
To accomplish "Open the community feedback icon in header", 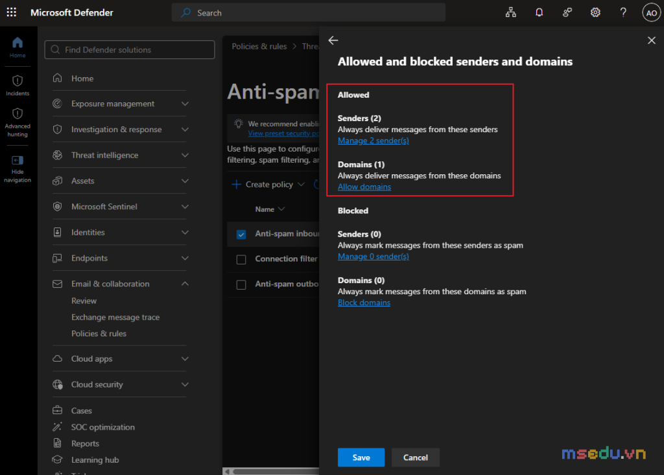I will click(x=567, y=13).
